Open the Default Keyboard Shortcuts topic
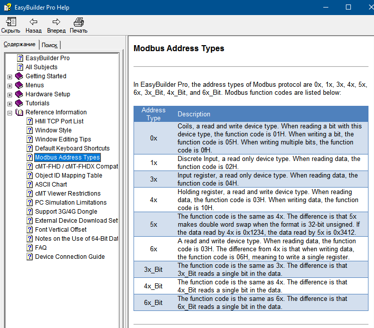 72,148
